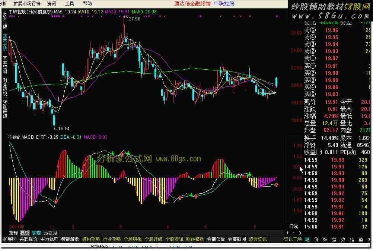This screenshot has width=373, height=250.
Task: Open the 工具 menu
Action: coord(70,4)
